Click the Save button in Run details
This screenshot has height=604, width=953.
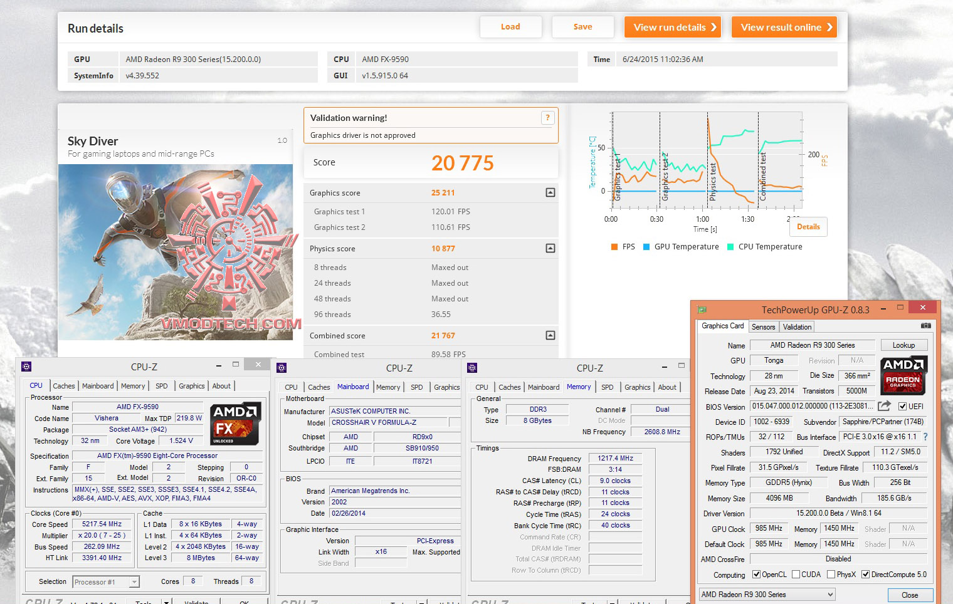pos(582,27)
